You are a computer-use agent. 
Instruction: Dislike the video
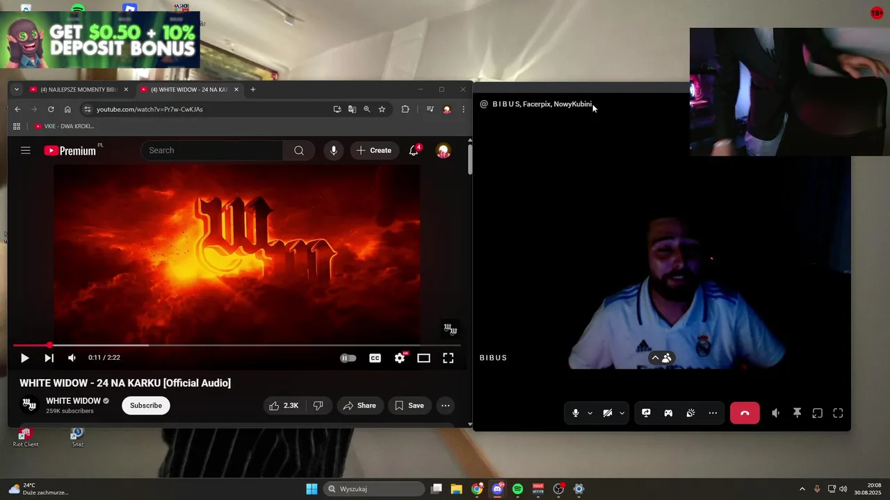(x=318, y=406)
